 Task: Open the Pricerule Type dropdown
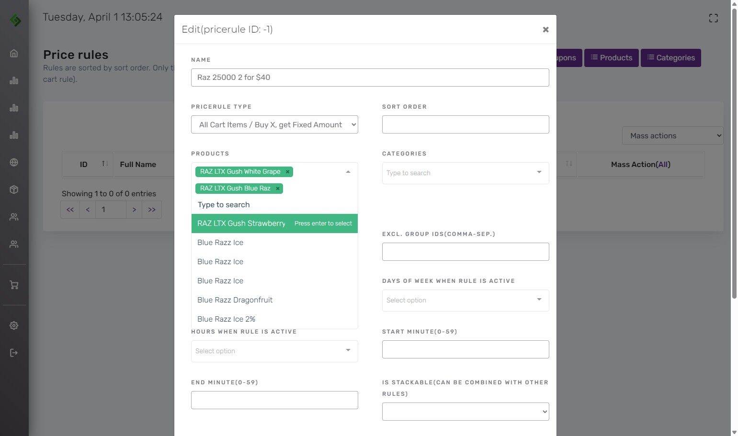click(274, 124)
